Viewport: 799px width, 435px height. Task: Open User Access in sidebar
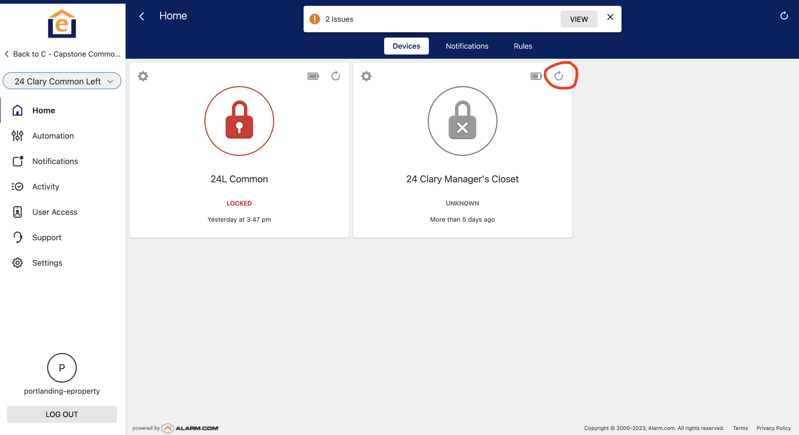(x=55, y=212)
